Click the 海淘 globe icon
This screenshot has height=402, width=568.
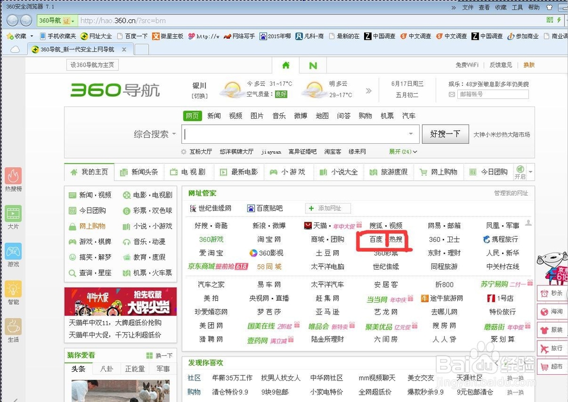[x=544, y=312]
